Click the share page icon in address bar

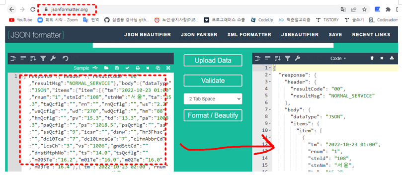coord(353,9)
